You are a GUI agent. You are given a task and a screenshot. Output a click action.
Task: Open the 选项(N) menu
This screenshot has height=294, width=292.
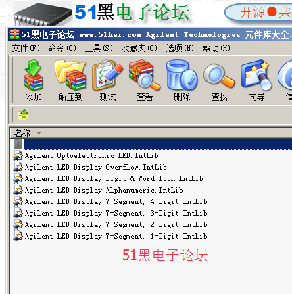[180, 48]
